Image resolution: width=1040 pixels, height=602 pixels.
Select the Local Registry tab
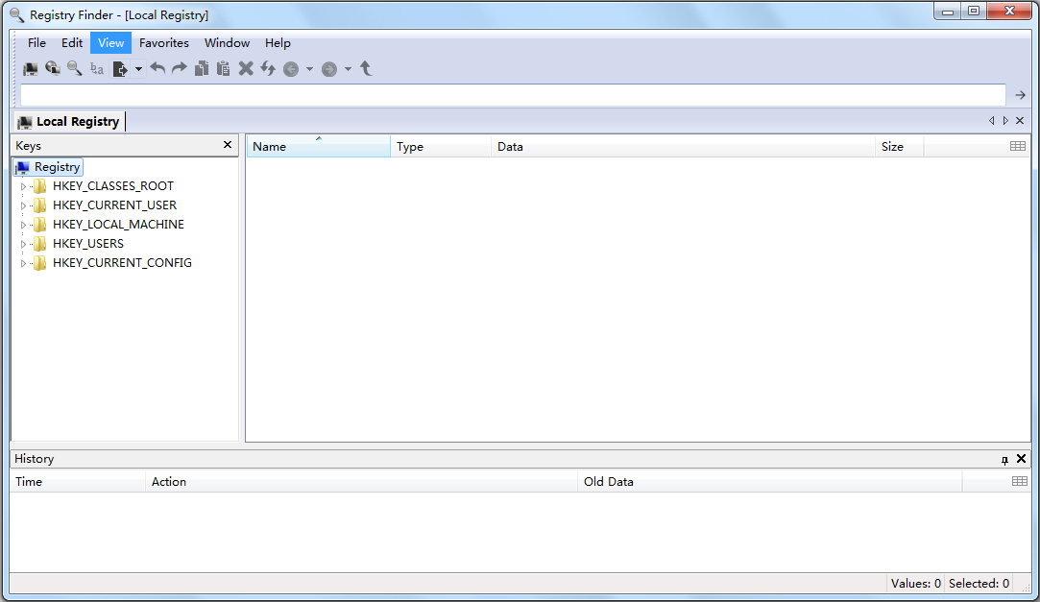click(x=70, y=121)
